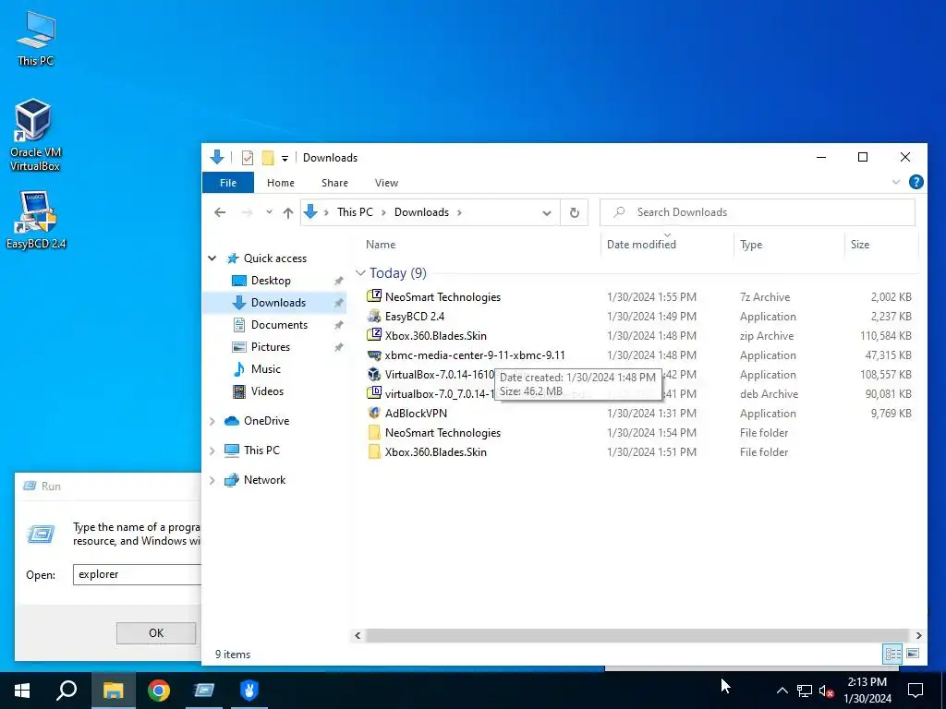This screenshot has width=946, height=709.
Task: Select Pictures in the navigation pane
Action: 271,347
